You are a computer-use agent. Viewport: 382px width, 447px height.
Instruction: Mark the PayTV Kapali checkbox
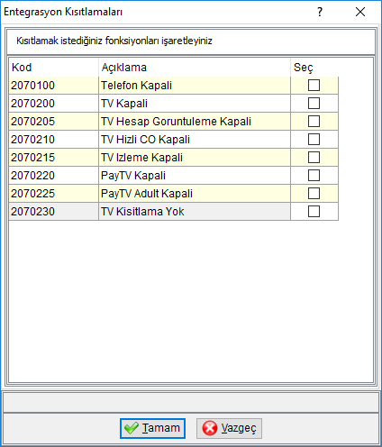coord(314,176)
